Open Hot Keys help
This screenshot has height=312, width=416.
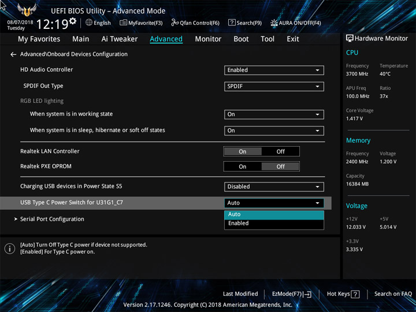click(x=343, y=294)
